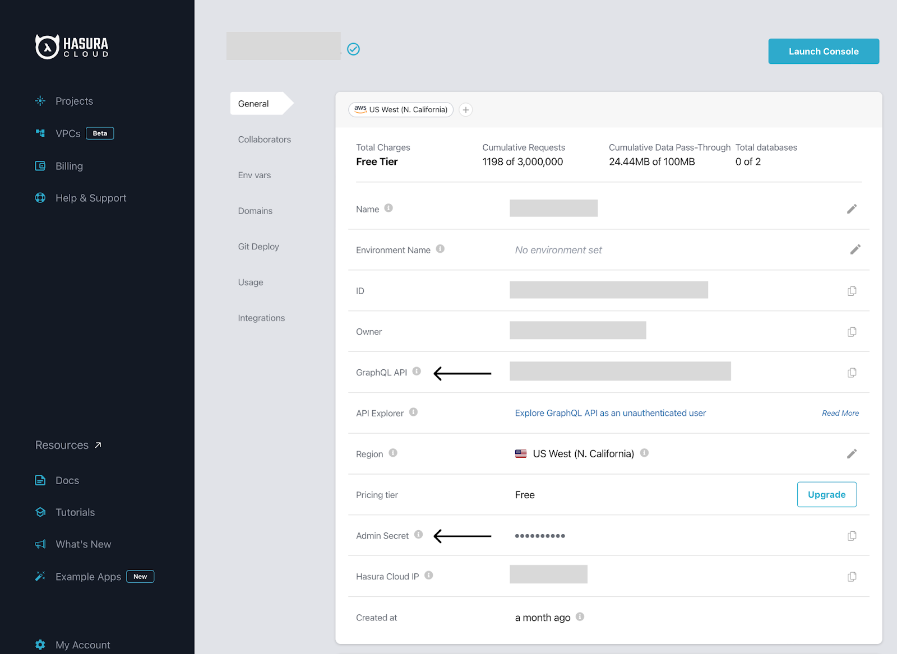Click the Help & Support lifebuoy icon
Screen dimensions: 897x654
click(40, 198)
